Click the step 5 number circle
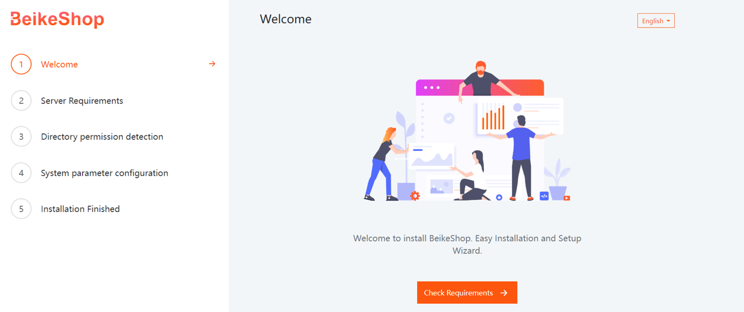The image size is (744, 312). (21, 209)
